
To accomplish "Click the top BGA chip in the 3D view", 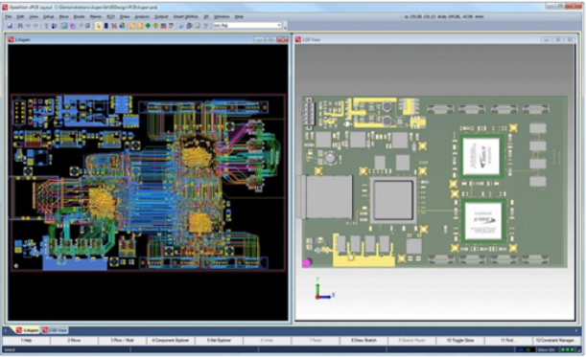I will point(481,156).
